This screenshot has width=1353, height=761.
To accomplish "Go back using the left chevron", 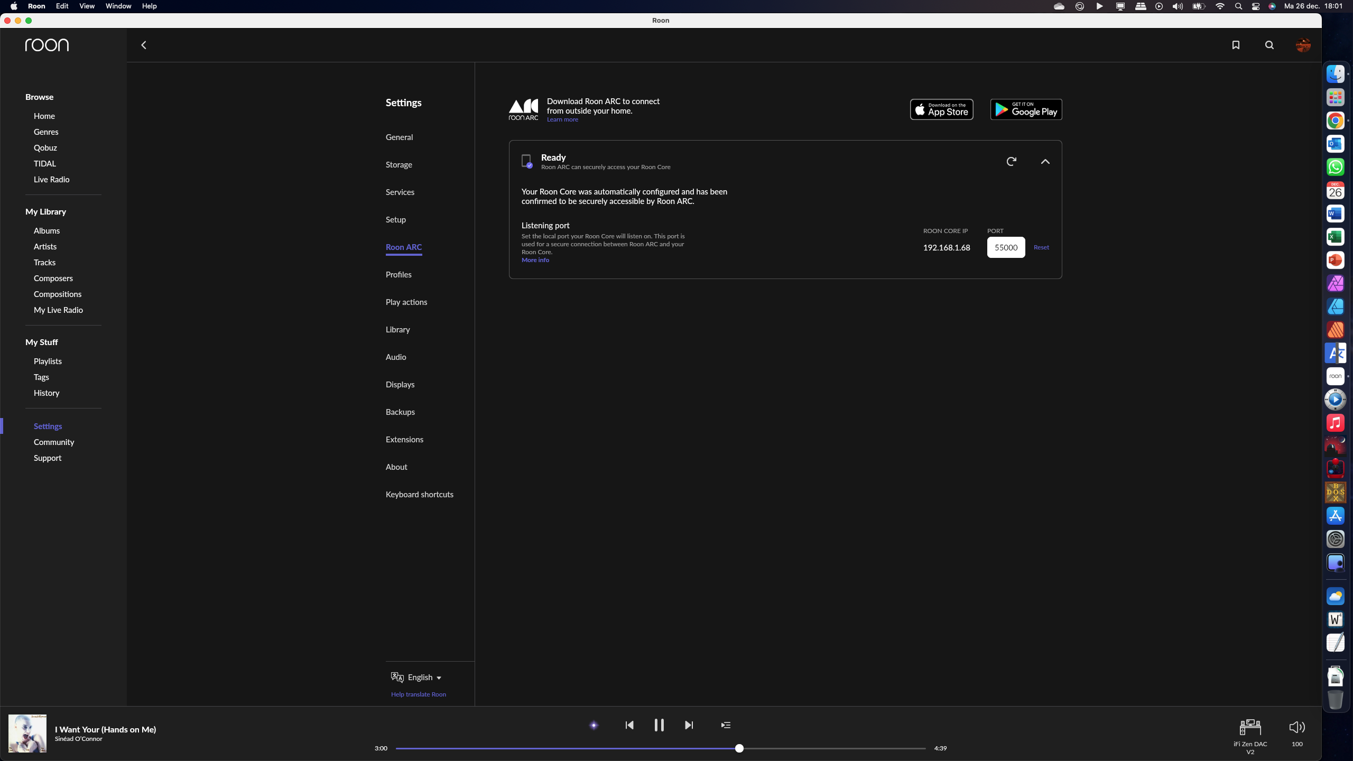I will click(143, 45).
